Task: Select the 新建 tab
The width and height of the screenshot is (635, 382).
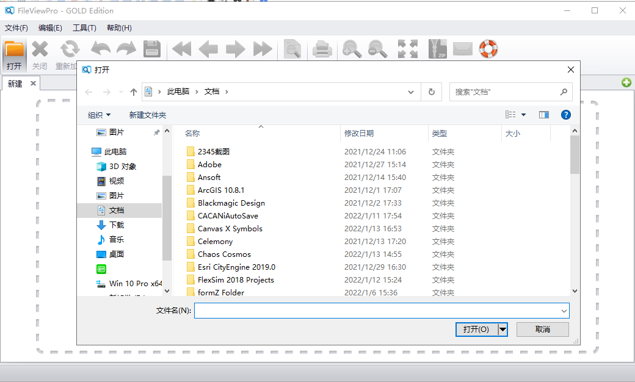Action: (x=15, y=84)
